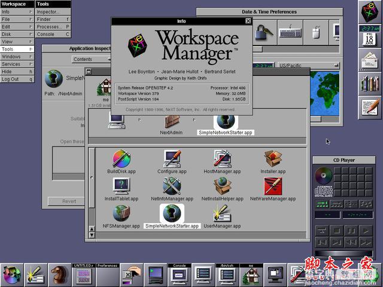Screen dimensions: 383x287
Task: Click CD Player previous track button
Action: [x=322, y=242]
